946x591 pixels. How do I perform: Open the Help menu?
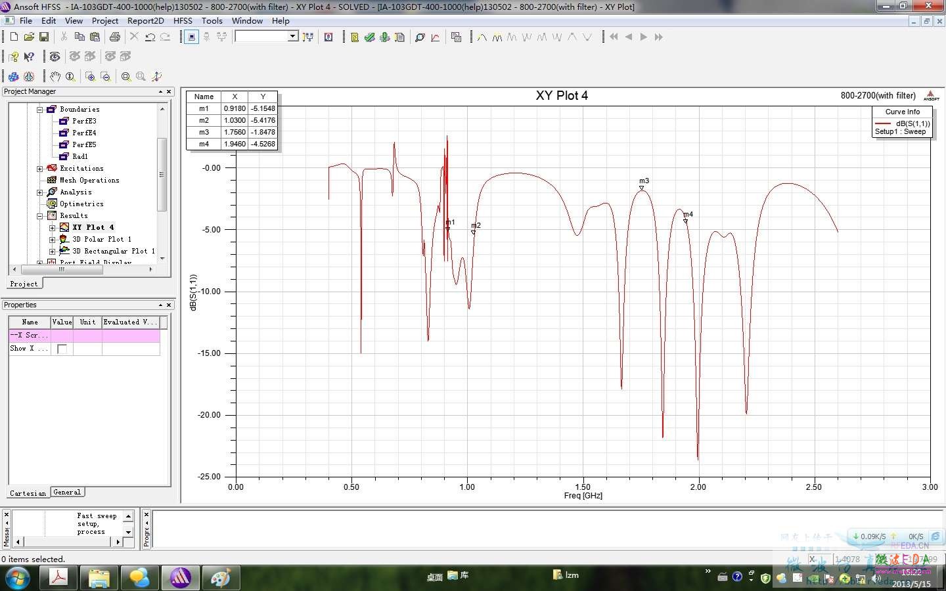[281, 20]
